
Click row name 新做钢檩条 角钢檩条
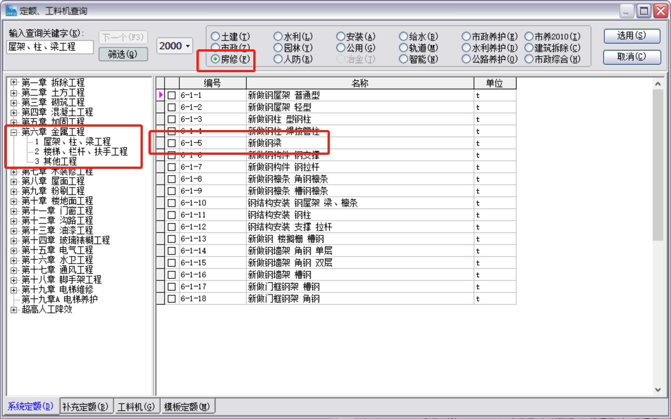[x=288, y=179]
